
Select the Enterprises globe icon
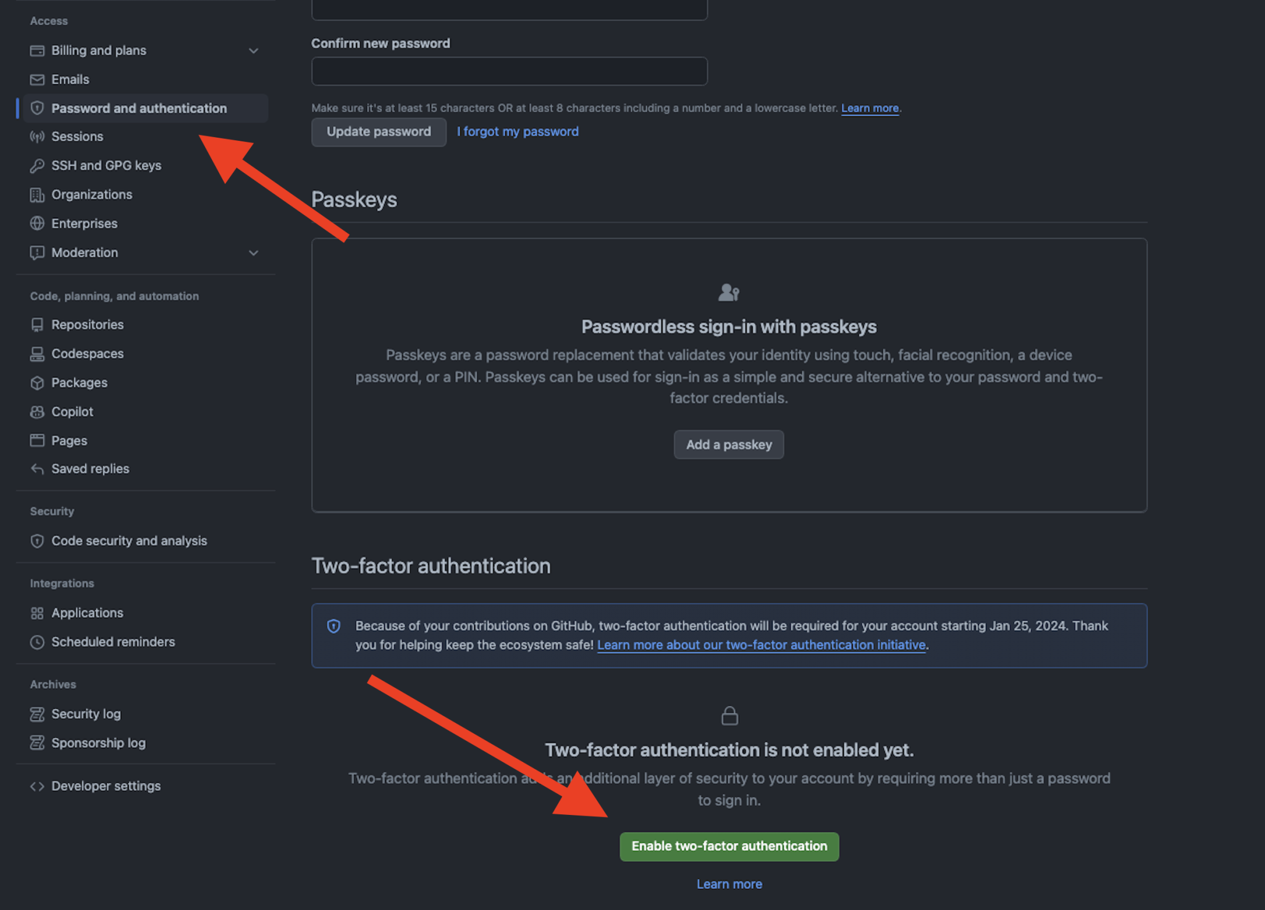[38, 223]
